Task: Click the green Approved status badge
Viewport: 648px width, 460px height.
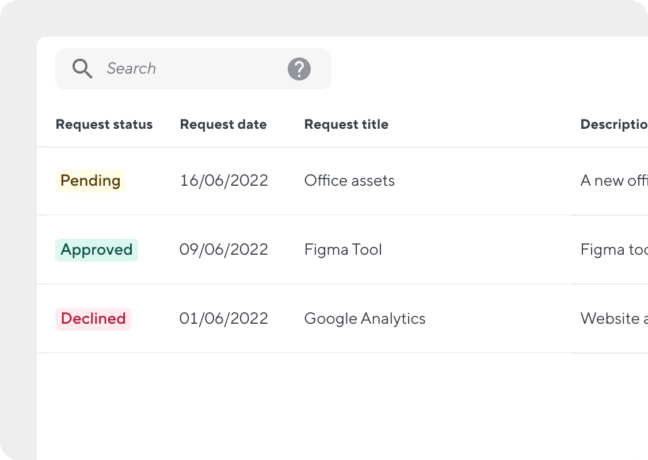Action: [96, 250]
